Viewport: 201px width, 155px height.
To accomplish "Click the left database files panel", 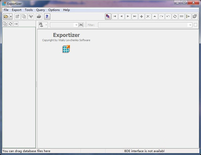I will pos(19,87).
